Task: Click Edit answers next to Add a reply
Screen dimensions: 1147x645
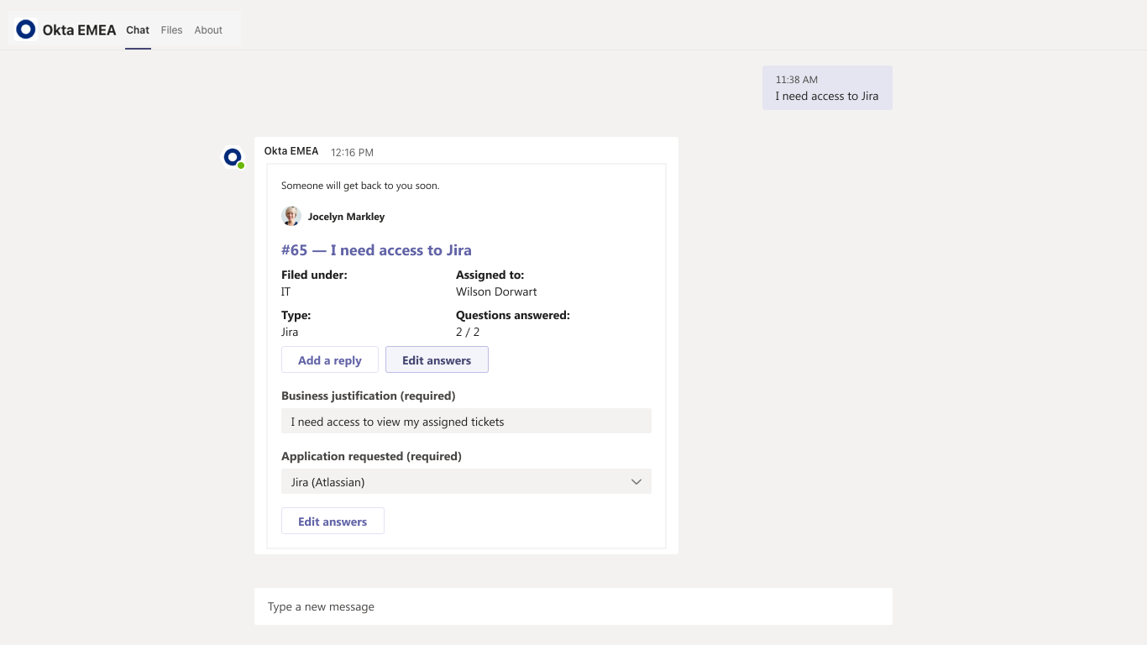Action: point(437,360)
